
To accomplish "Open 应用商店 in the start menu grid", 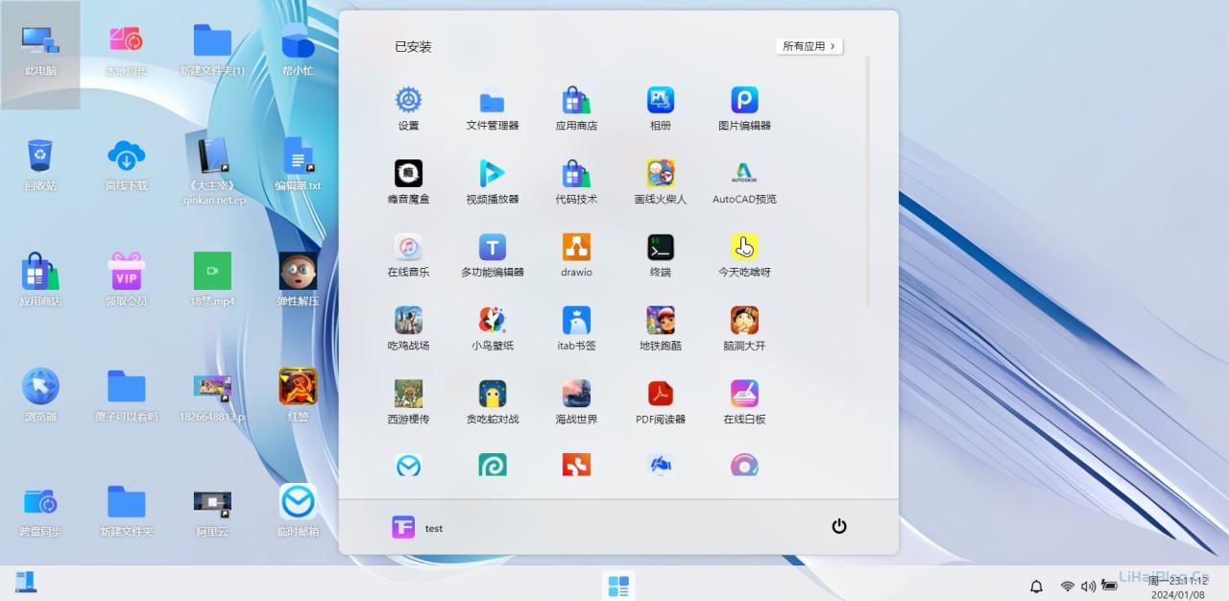I will click(x=576, y=108).
